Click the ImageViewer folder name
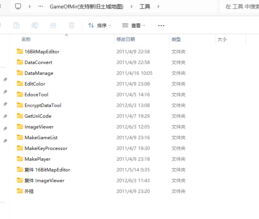This screenshot has height=219, width=259. pyautogui.click(x=39, y=127)
